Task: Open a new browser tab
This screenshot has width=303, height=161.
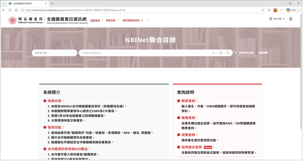Action: pos(52,4)
